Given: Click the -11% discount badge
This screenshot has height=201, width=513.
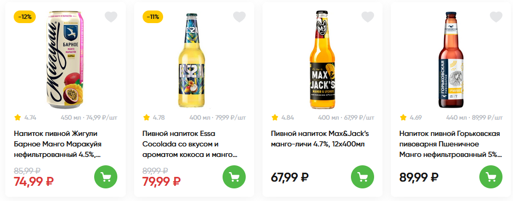Looking at the screenshot, I should [x=153, y=17].
